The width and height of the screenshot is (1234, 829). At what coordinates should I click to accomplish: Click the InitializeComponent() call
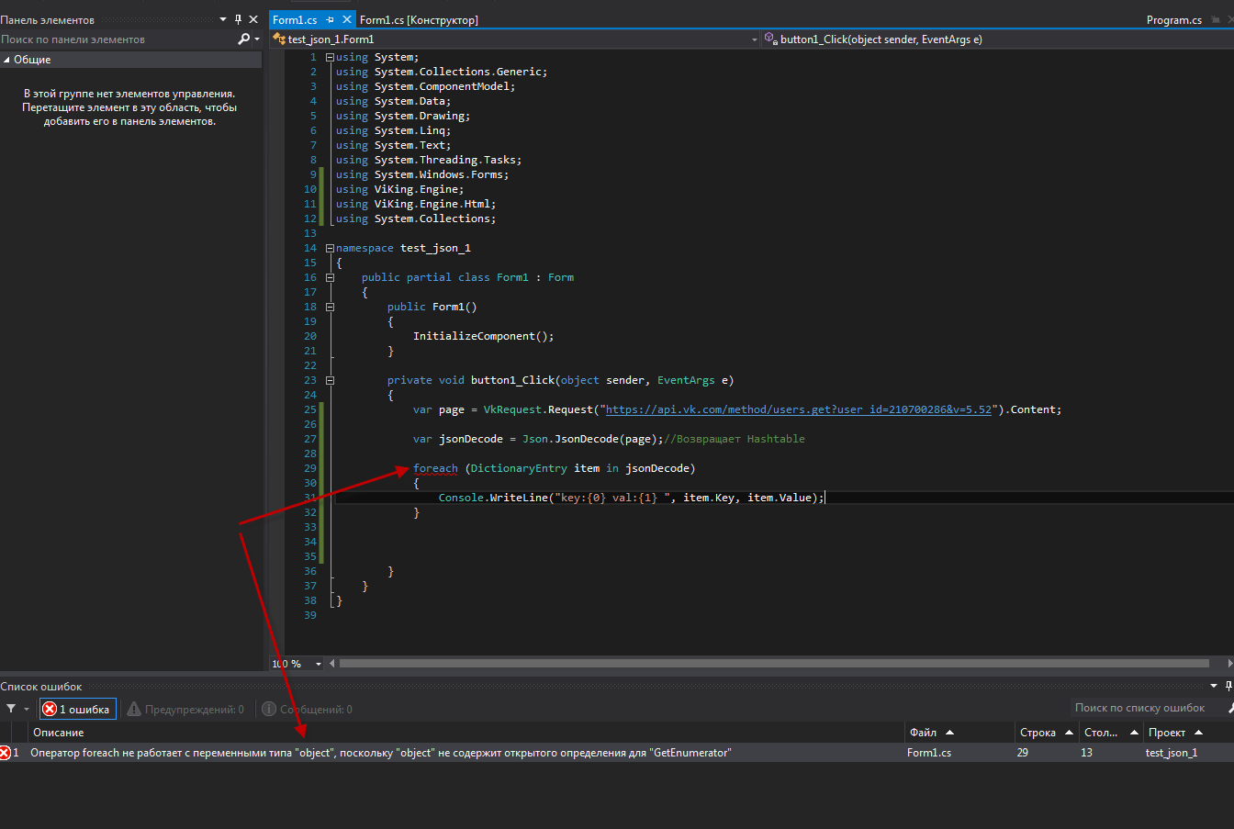pos(484,336)
